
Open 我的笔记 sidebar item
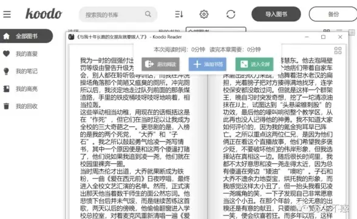[x=27, y=71]
